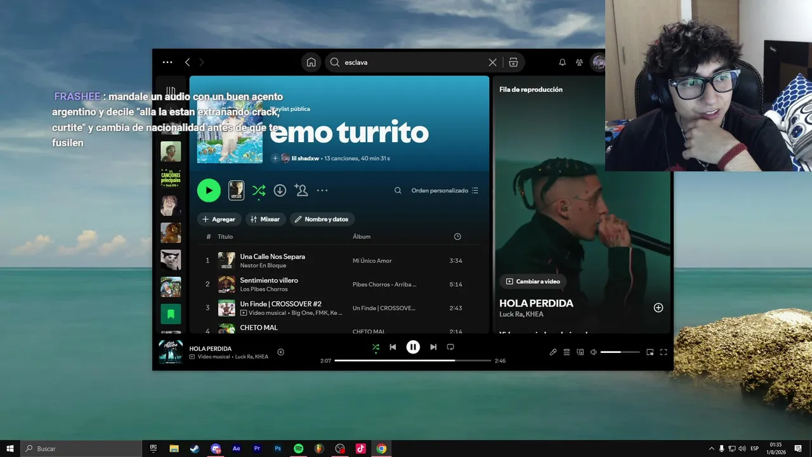The image size is (812, 457).
Task: Save playlist with plus next to lil shadxw
Action: (x=275, y=158)
